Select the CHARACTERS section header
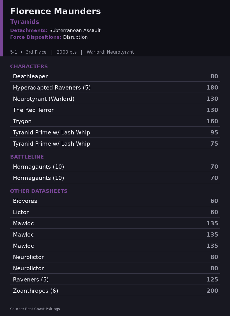Viewport: 230px width, 316px height. coord(29,67)
